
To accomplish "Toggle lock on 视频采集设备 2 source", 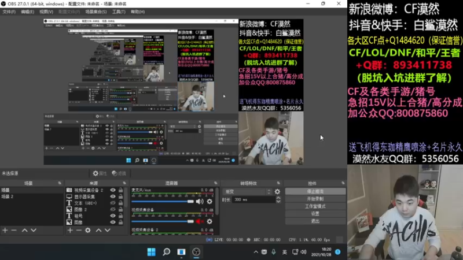I will tap(120, 190).
